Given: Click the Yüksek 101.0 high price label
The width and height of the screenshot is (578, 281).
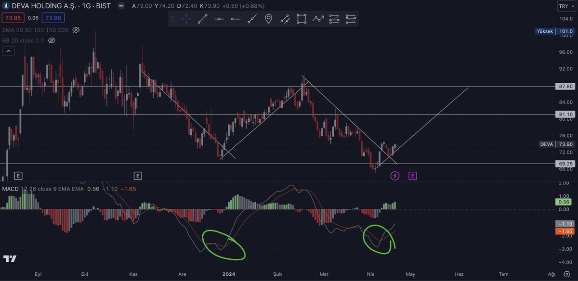Looking at the screenshot, I should point(555,31).
